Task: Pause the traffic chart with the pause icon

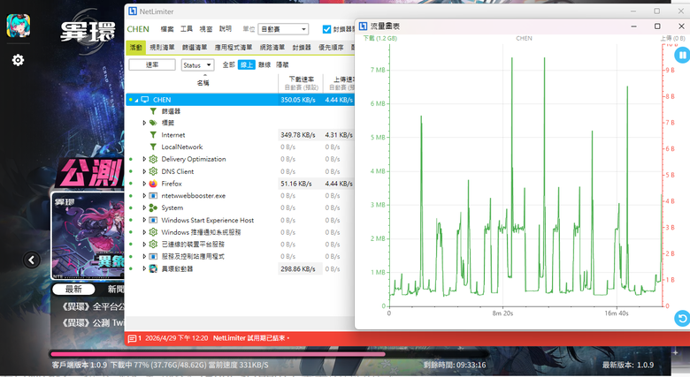Action: [x=682, y=56]
